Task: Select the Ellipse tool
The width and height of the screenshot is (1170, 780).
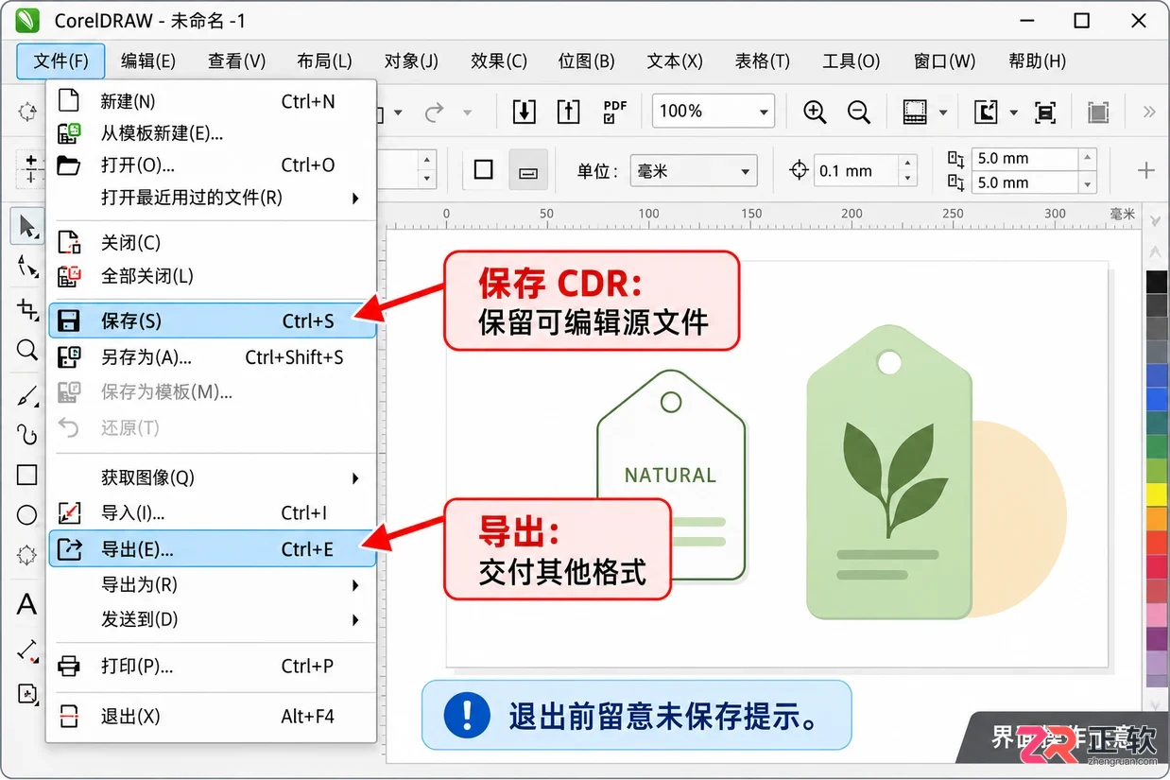Action: pyautogui.click(x=27, y=515)
